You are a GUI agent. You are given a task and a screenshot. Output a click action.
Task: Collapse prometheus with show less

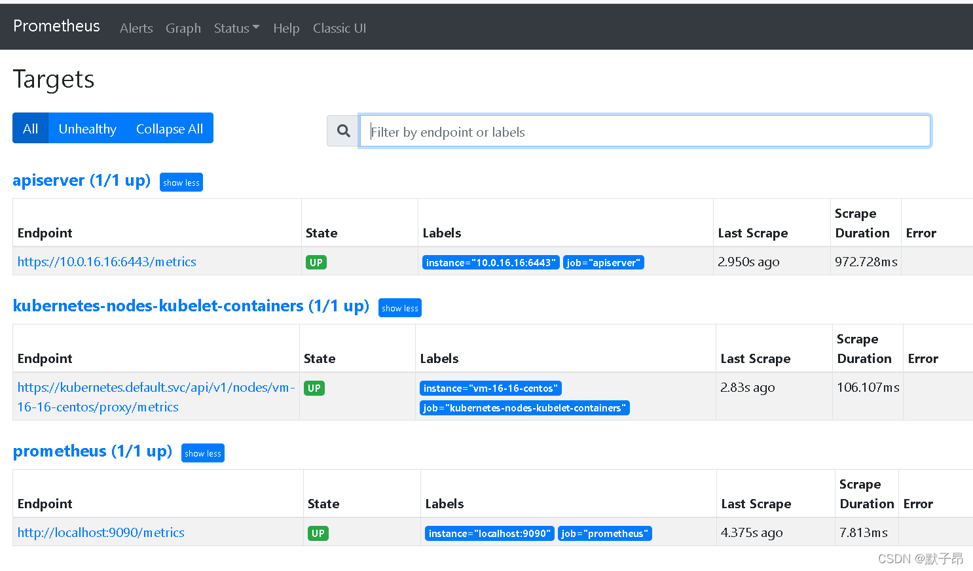(x=203, y=453)
